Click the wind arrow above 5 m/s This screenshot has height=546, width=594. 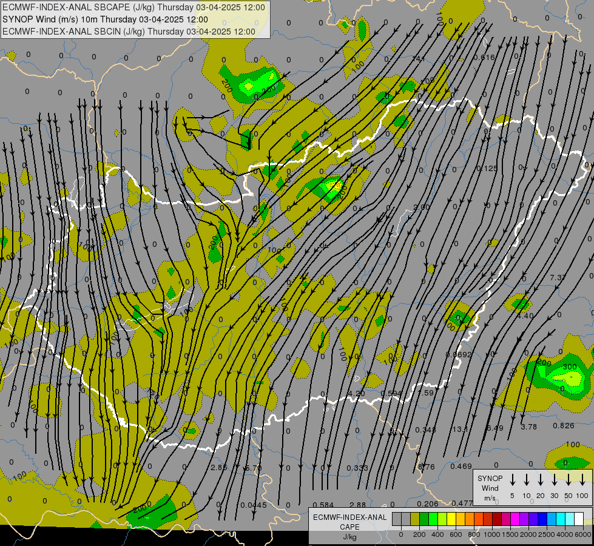512,480
